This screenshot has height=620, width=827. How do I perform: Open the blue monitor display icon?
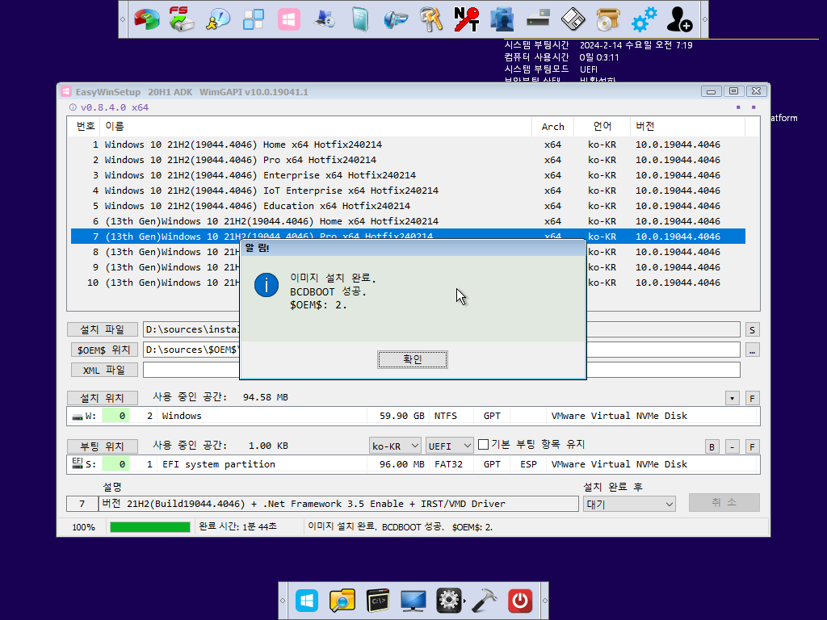coord(413,601)
